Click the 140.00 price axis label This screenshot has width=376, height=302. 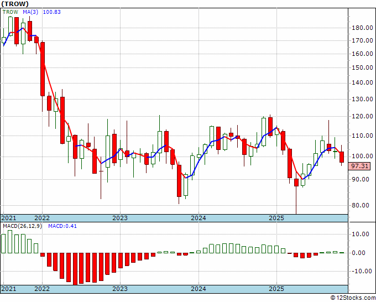362,83
